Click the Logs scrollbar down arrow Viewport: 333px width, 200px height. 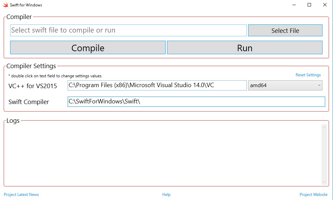(324, 182)
